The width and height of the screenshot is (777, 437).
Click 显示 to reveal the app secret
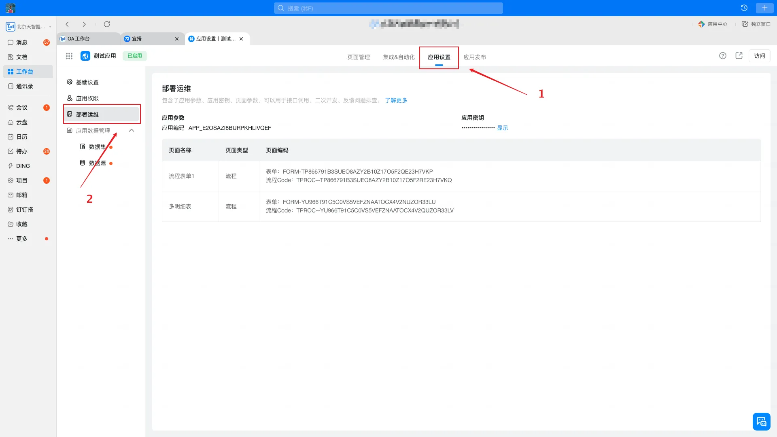click(x=502, y=128)
